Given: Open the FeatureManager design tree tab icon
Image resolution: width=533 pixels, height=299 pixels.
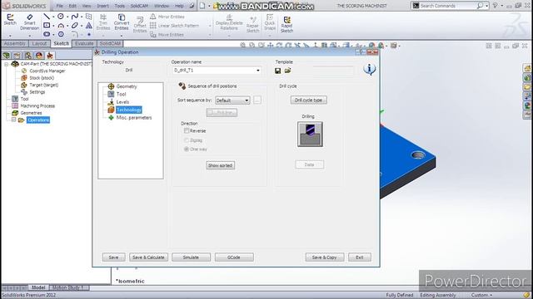Looking at the screenshot, I should [6, 56].
